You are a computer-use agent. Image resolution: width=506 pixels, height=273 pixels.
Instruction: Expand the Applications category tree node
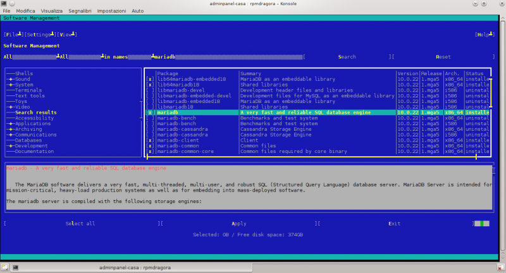[11, 124]
